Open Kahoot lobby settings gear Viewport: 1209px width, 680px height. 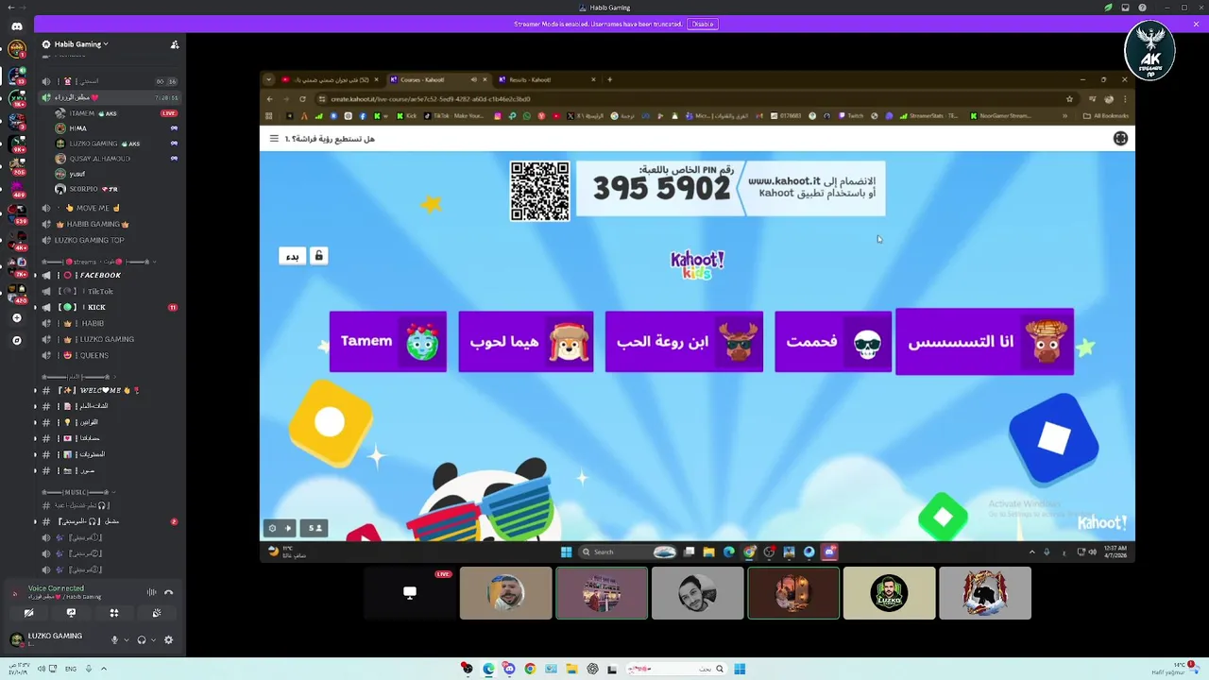272,528
